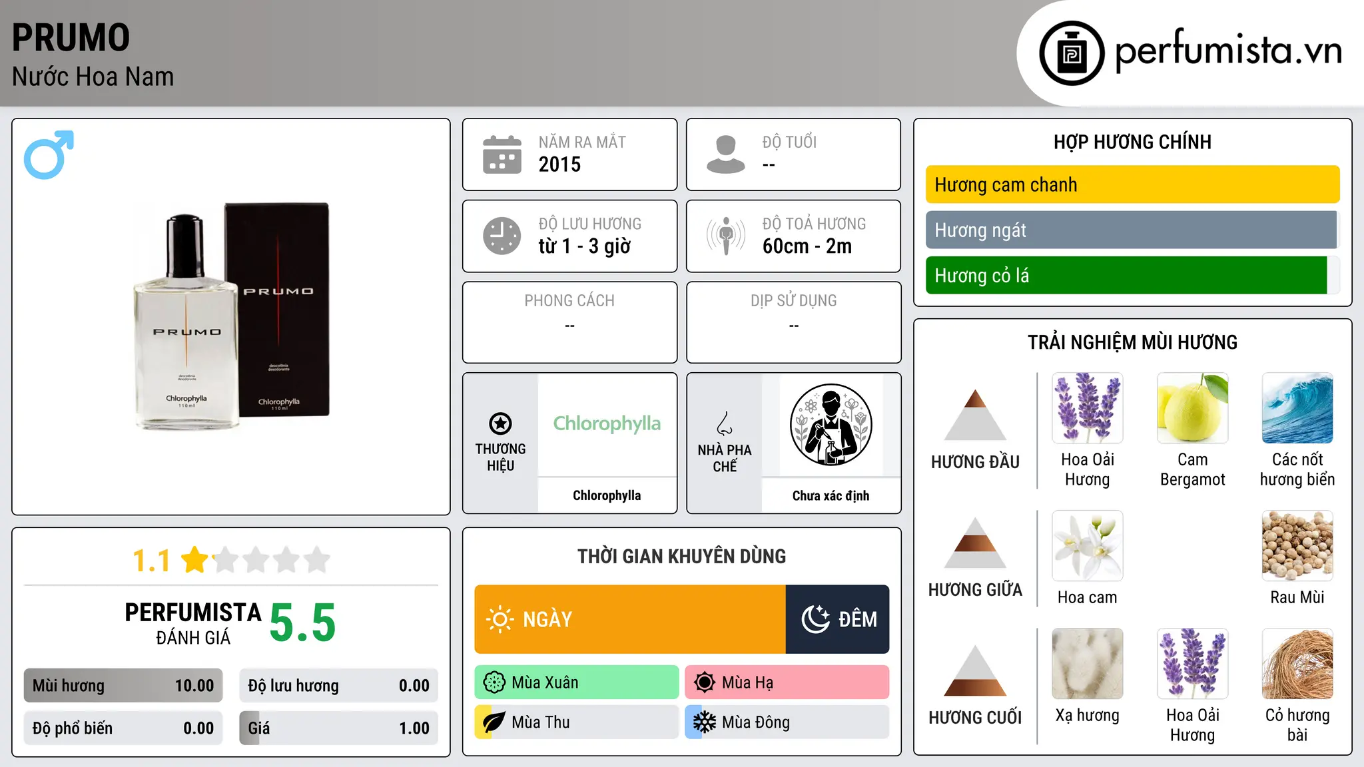Click the yellow Hương cam chanh accord bar
Screen dimensions: 1364x767
(1132, 184)
